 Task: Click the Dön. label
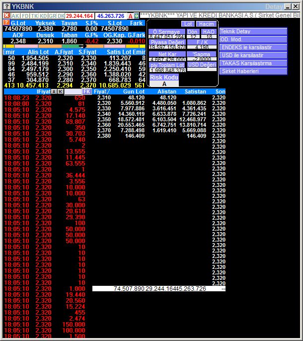click(193, 32)
